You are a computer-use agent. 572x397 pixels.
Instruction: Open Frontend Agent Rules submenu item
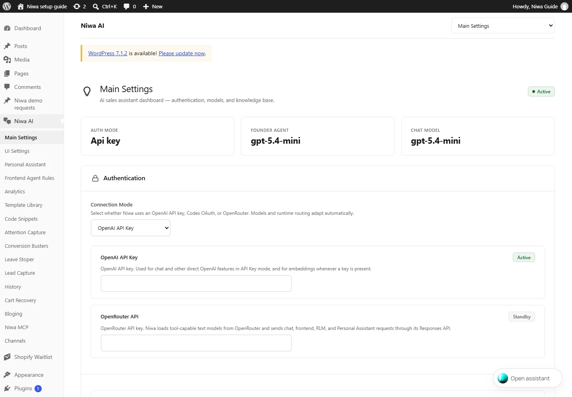point(29,178)
